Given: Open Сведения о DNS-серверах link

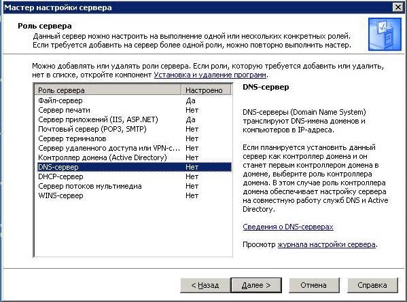Looking at the screenshot, I should [x=288, y=227].
